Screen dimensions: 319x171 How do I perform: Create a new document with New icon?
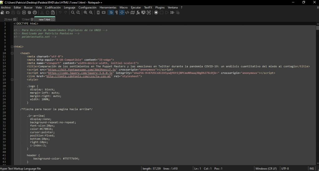coord(2,12)
